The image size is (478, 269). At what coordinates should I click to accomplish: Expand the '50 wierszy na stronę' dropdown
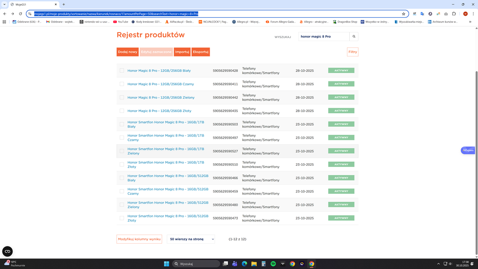coord(190,239)
